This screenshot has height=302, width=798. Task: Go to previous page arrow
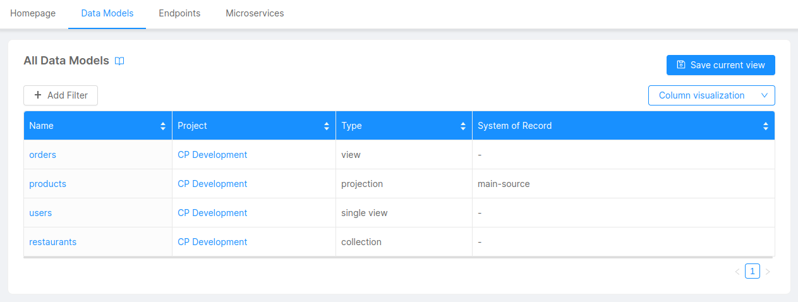737,272
